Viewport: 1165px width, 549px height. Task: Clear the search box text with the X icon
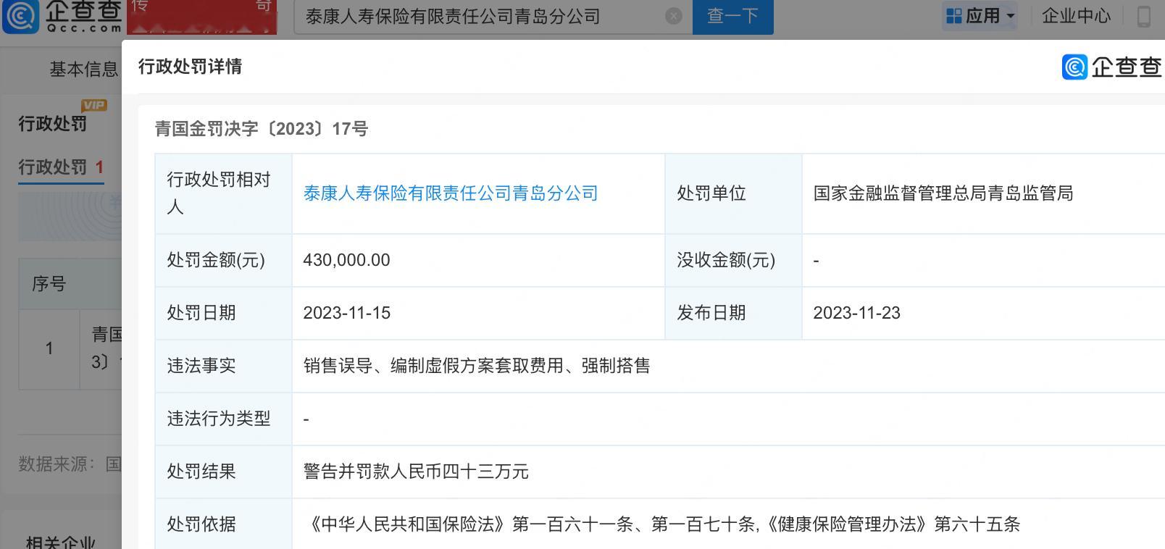point(673,17)
